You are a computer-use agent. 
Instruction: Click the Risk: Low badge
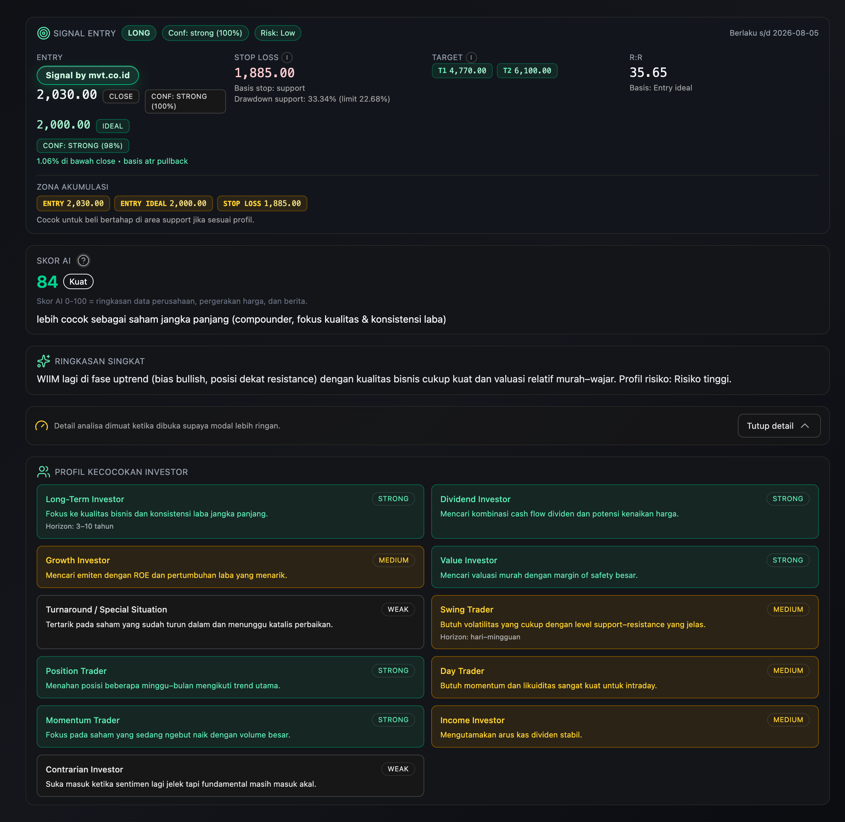[x=278, y=33]
